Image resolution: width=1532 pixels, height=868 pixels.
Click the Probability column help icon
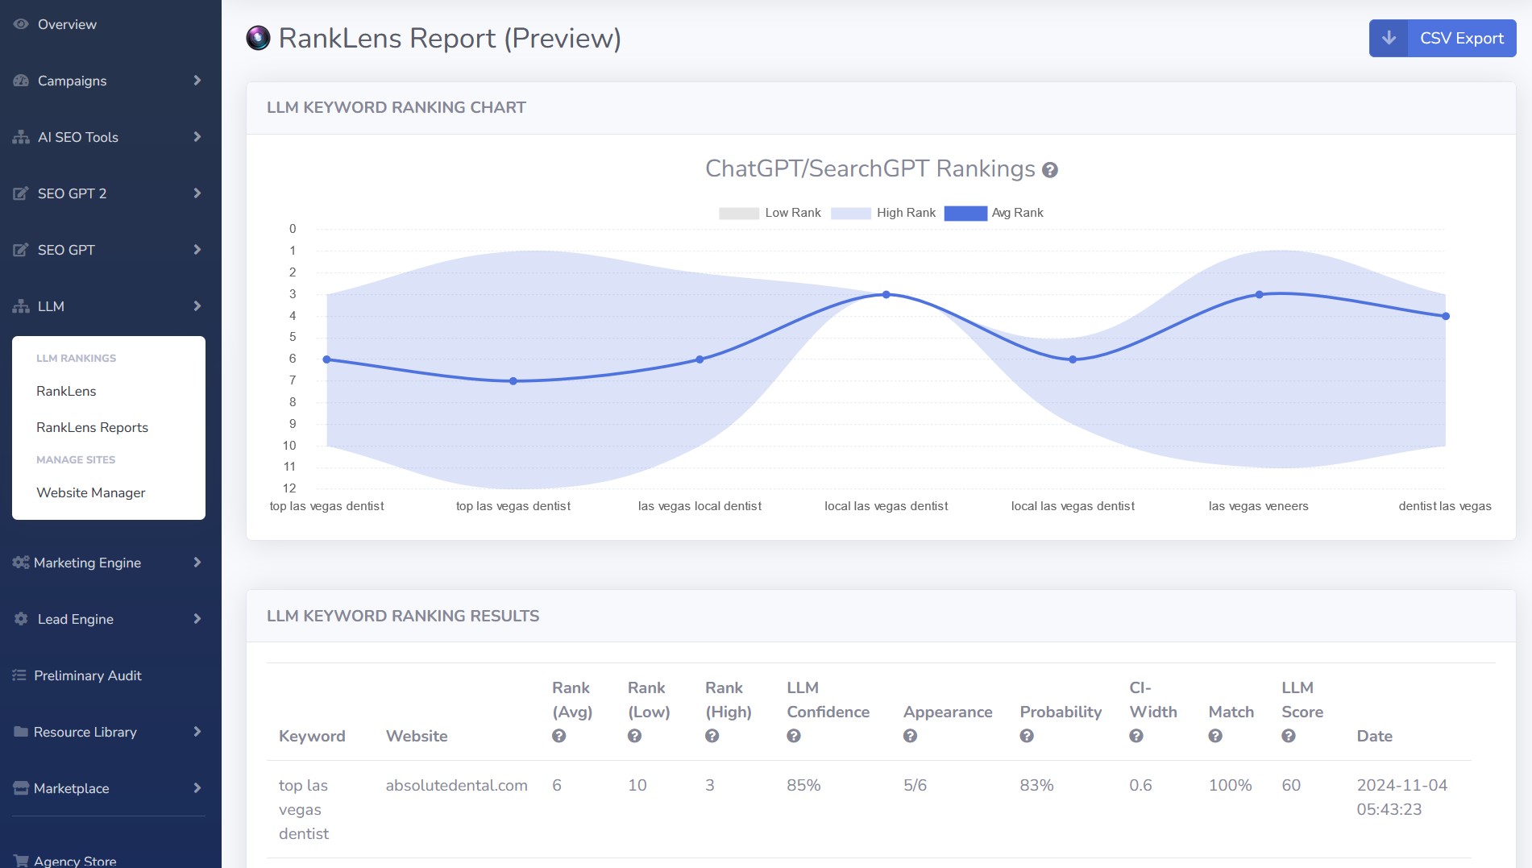tap(1027, 736)
